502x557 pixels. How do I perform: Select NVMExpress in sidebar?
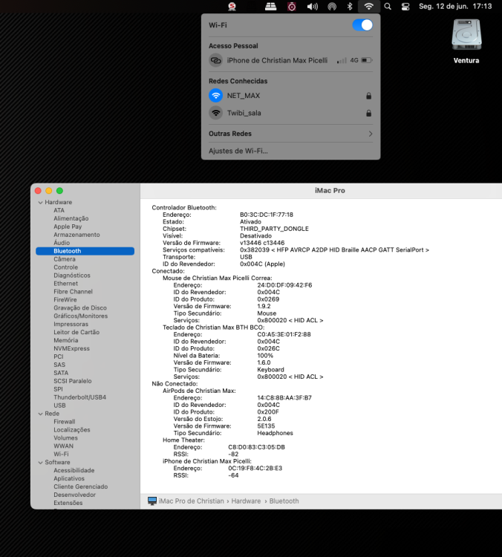tap(71, 348)
